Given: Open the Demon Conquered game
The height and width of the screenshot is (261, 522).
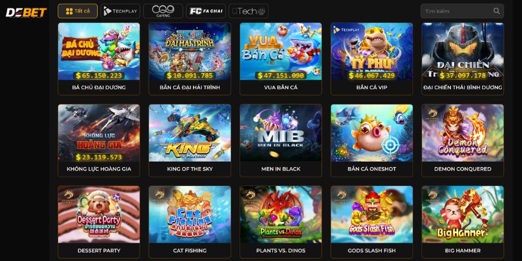Looking at the screenshot, I should click(463, 140).
